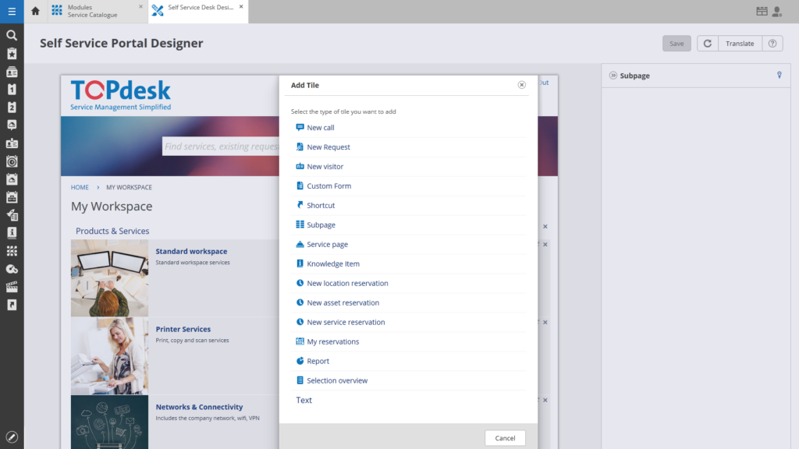Image resolution: width=799 pixels, height=449 pixels.
Task: Open the help question mark icon
Action: click(772, 44)
